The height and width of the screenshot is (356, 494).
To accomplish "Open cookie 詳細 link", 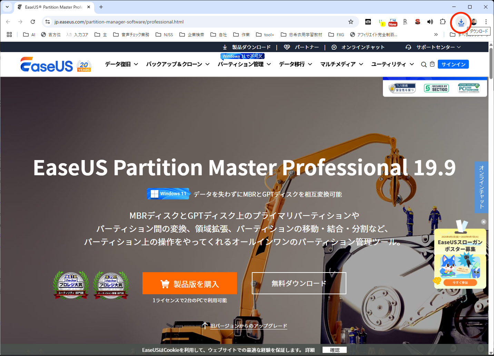I will pyautogui.click(x=310, y=350).
